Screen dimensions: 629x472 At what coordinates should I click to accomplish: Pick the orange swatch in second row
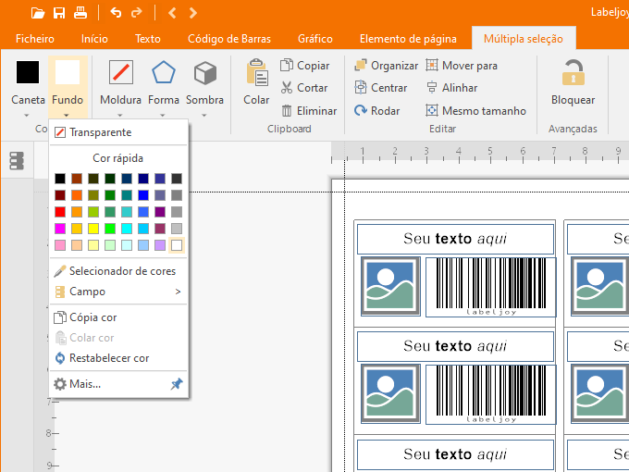click(77, 195)
